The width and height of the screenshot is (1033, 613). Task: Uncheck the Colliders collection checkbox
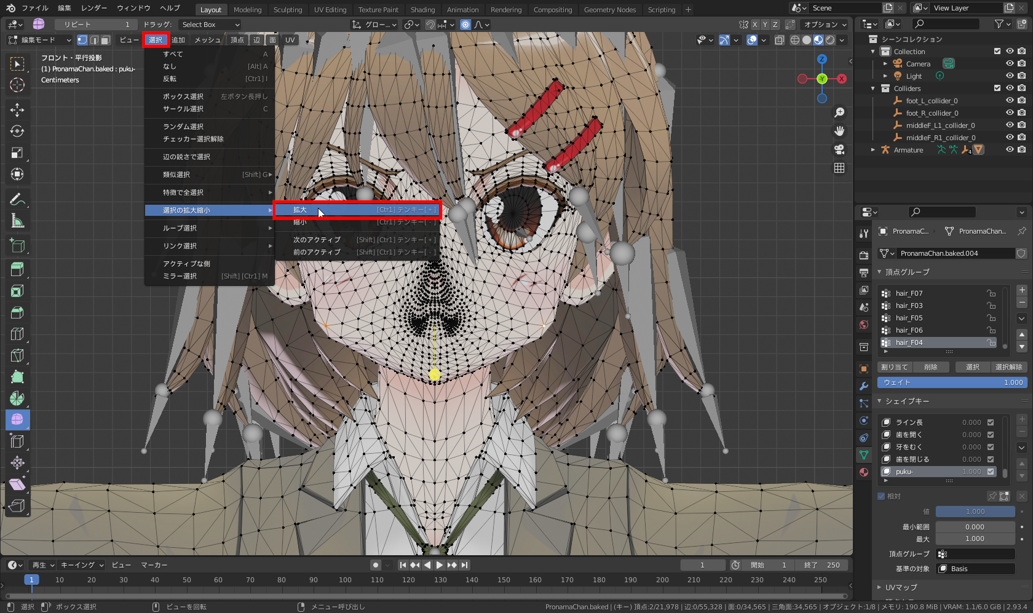pyautogui.click(x=997, y=89)
